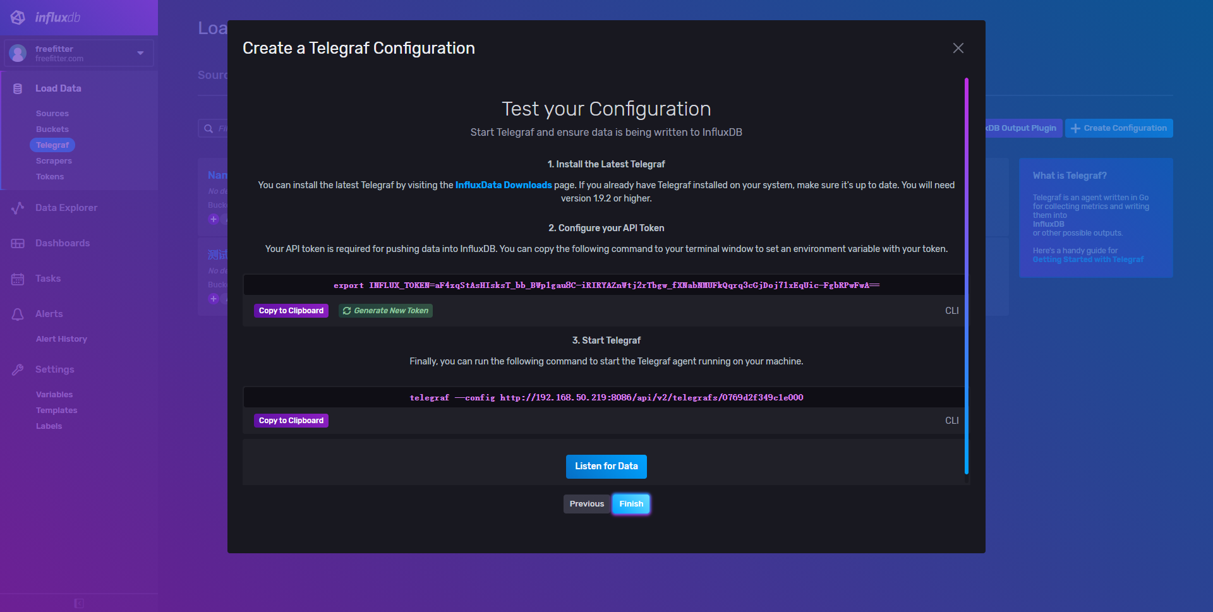Go to Scrapers submenu

point(54,161)
